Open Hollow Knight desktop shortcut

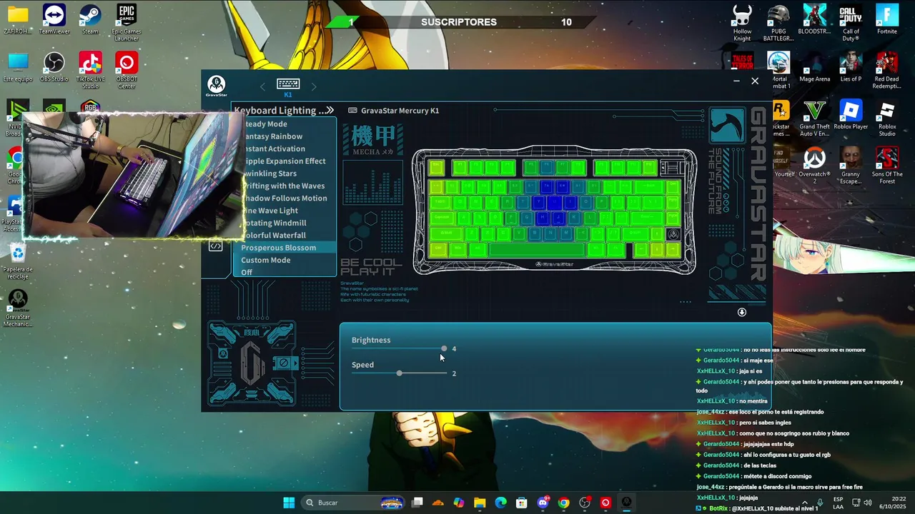point(742,23)
